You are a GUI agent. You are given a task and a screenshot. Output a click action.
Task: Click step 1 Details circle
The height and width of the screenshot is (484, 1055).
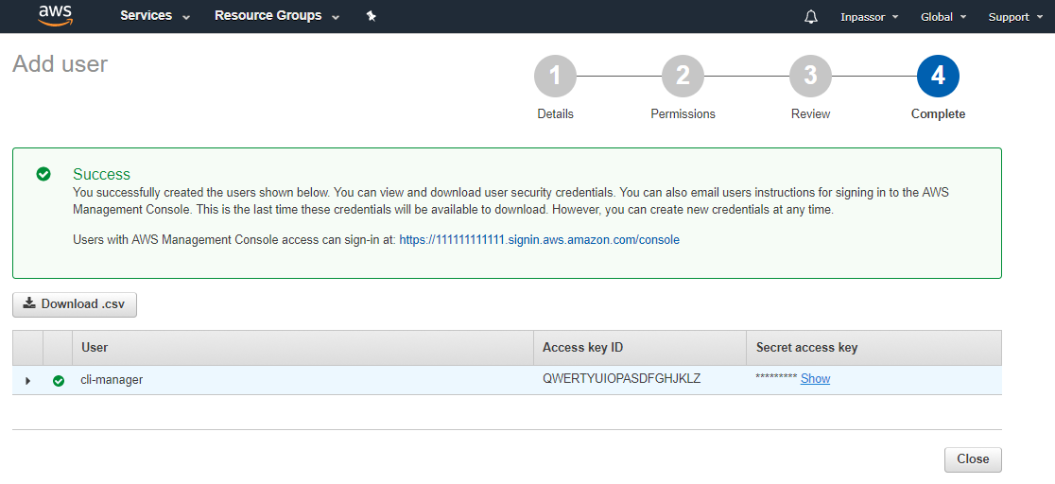pos(555,77)
